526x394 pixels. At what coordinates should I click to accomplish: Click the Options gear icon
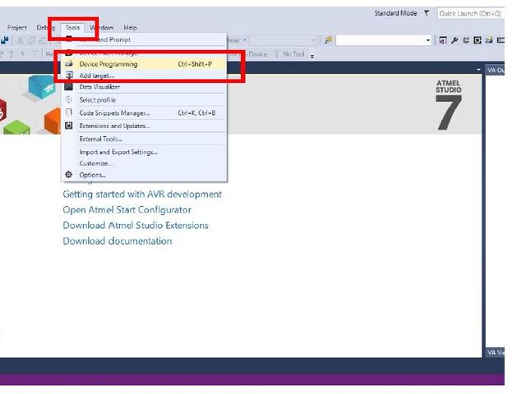click(69, 175)
